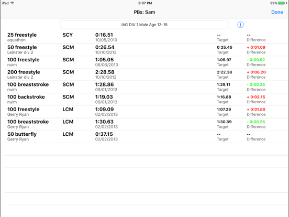Screen dimensions: 289x217
Task: Select the 200 freestyle row title
Action: tap(24, 72)
